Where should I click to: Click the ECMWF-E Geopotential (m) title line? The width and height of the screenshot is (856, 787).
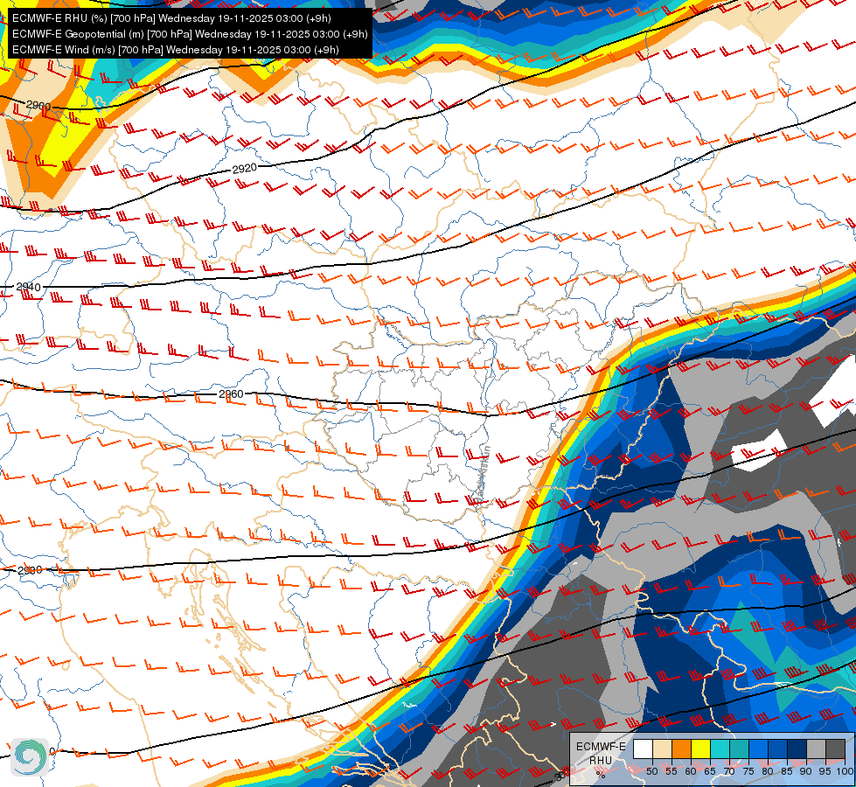tap(190, 34)
